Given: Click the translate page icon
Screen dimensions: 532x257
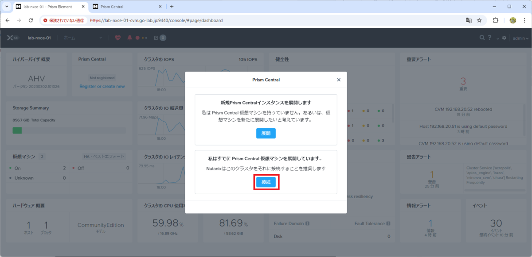Looking at the screenshot, I should tap(469, 20).
